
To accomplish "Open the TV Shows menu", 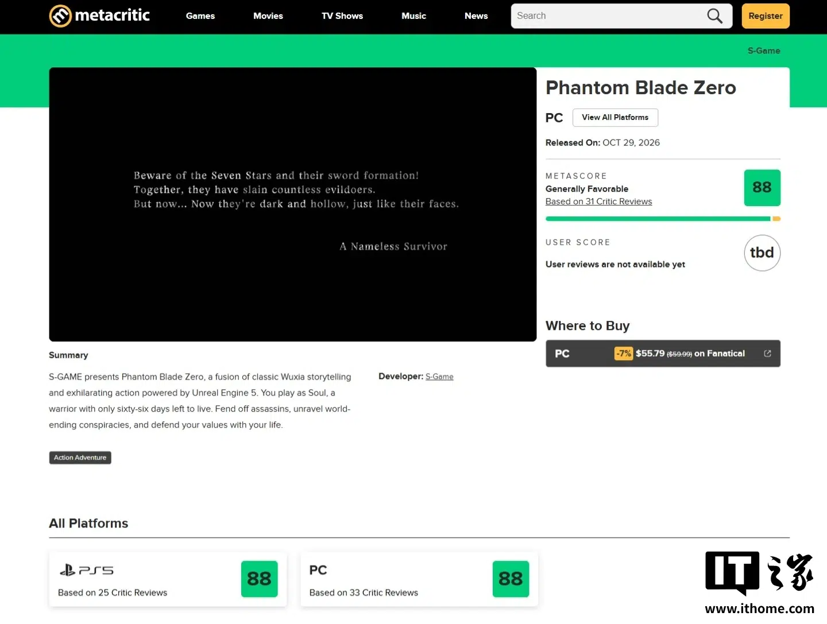I will 342,16.
